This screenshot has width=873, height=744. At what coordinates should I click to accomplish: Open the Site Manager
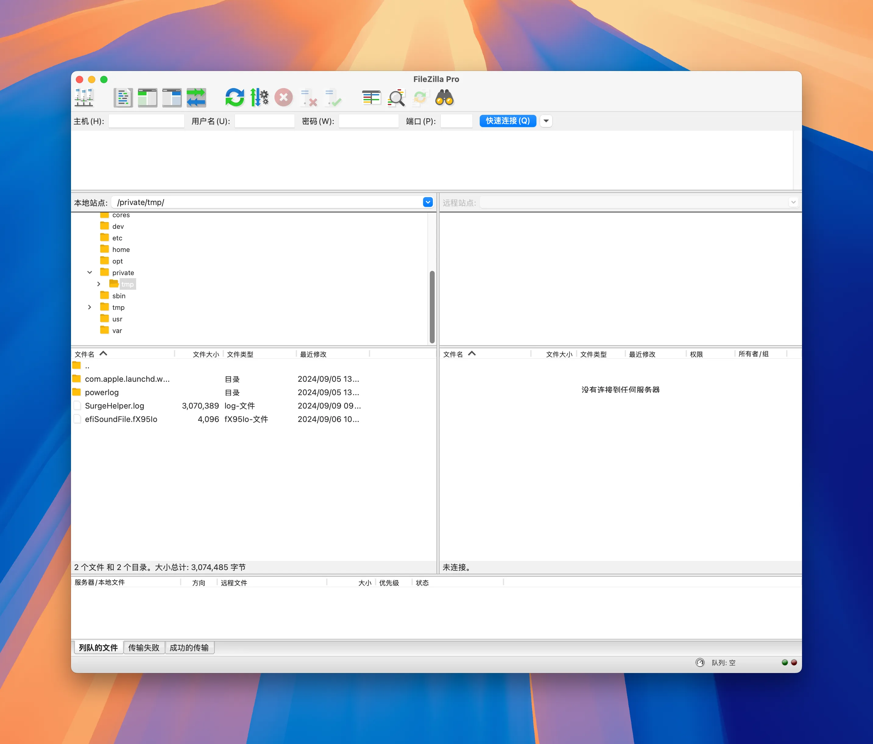click(84, 98)
